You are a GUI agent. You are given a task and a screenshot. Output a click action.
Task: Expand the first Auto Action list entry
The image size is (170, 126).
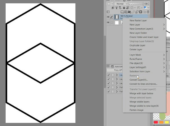point(117,75)
